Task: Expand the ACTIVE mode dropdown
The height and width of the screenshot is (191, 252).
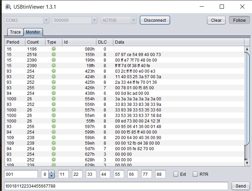Action: pos(119,20)
